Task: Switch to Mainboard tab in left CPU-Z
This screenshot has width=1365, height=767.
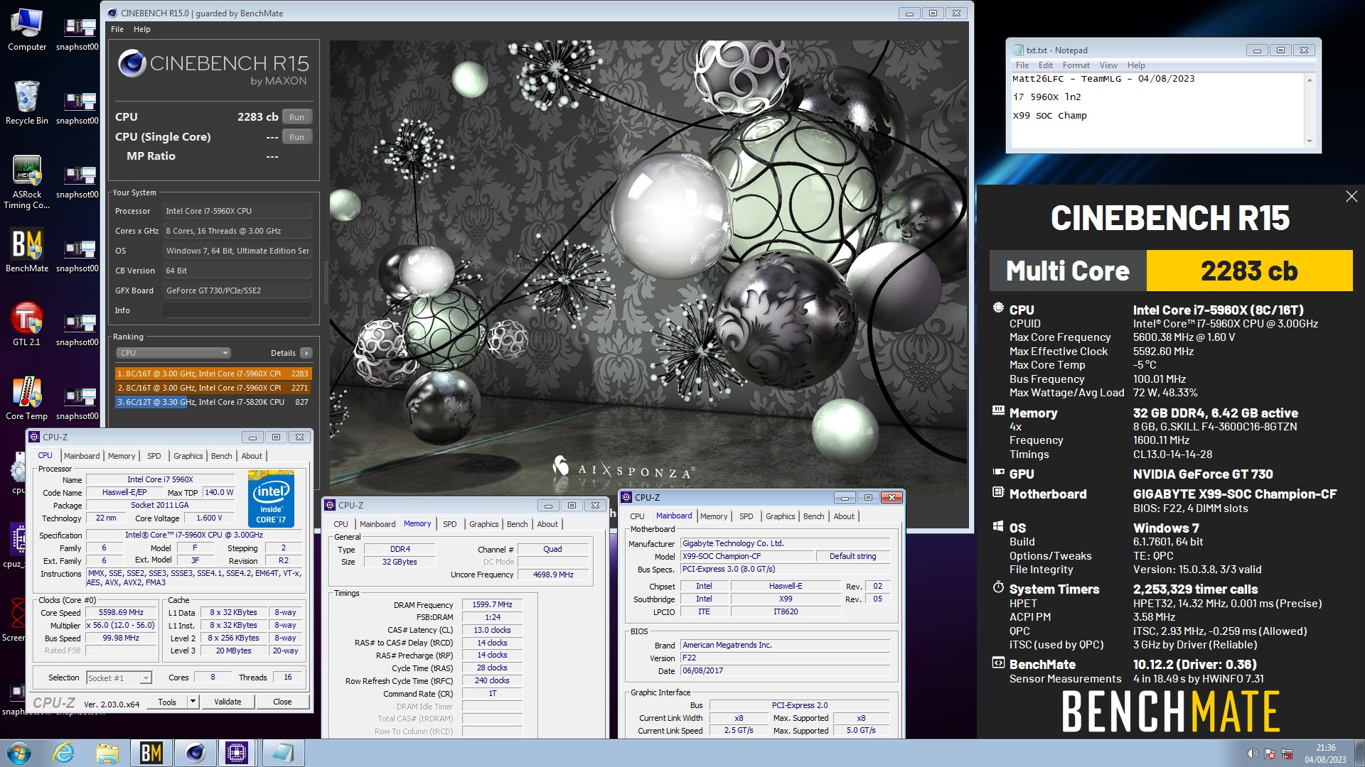Action: click(82, 456)
